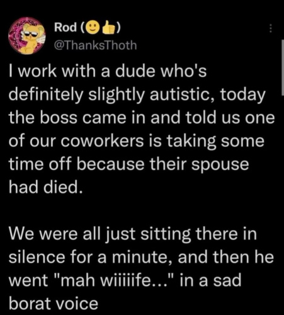Image resolution: width=284 pixels, height=315 pixels.
Task: Click the words "borat voice"
Action: point(54,304)
